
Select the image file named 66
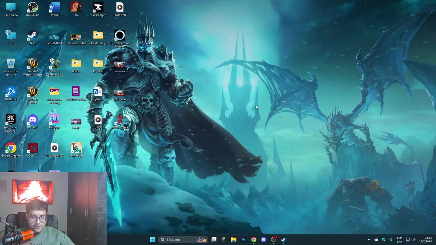click(76, 10)
